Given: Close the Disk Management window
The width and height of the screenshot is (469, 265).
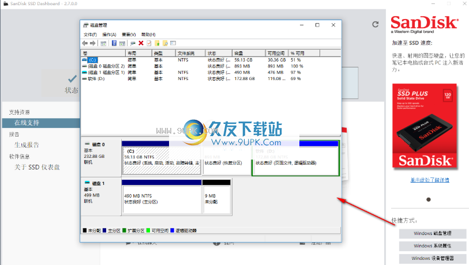Looking at the screenshot, I should [333, 25].
